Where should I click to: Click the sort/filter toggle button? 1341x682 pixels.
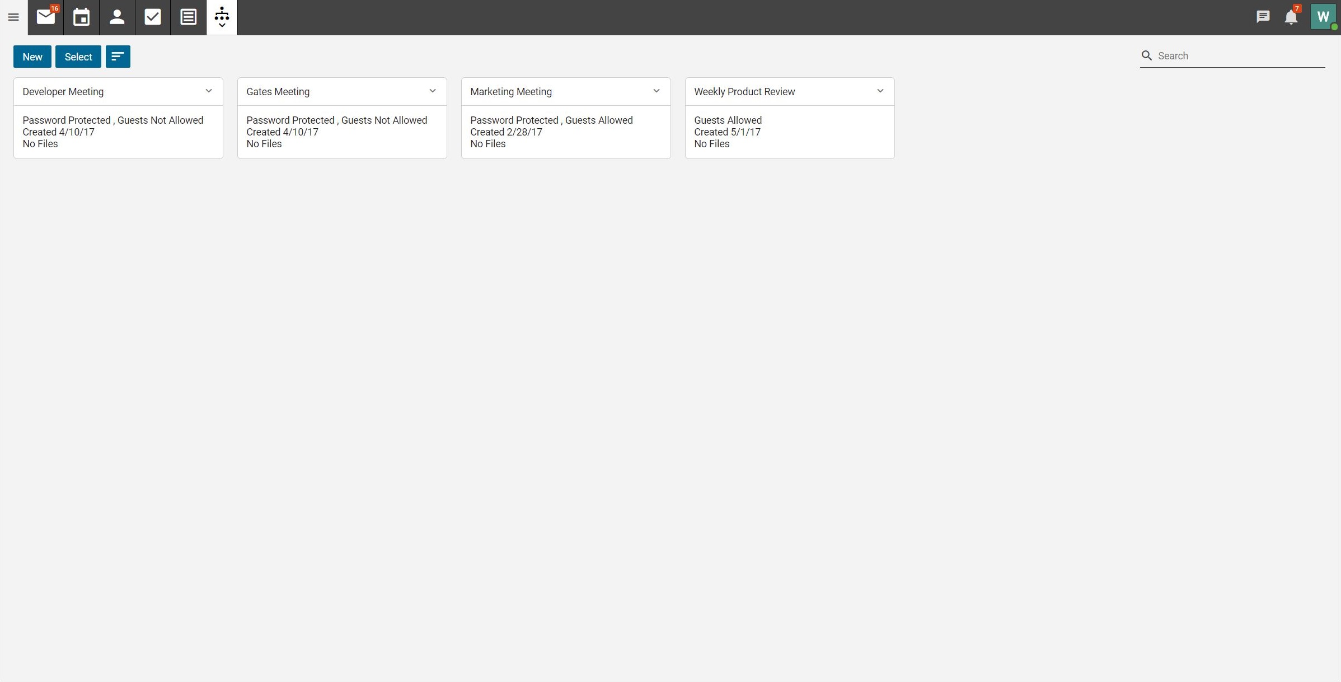[x=118, y=57]
